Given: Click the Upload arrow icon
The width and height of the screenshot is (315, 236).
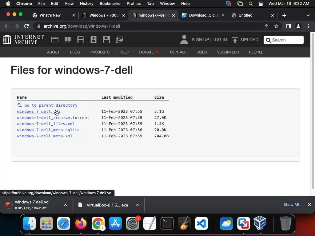Looking at the screenshot, I should tap(235, 40).
